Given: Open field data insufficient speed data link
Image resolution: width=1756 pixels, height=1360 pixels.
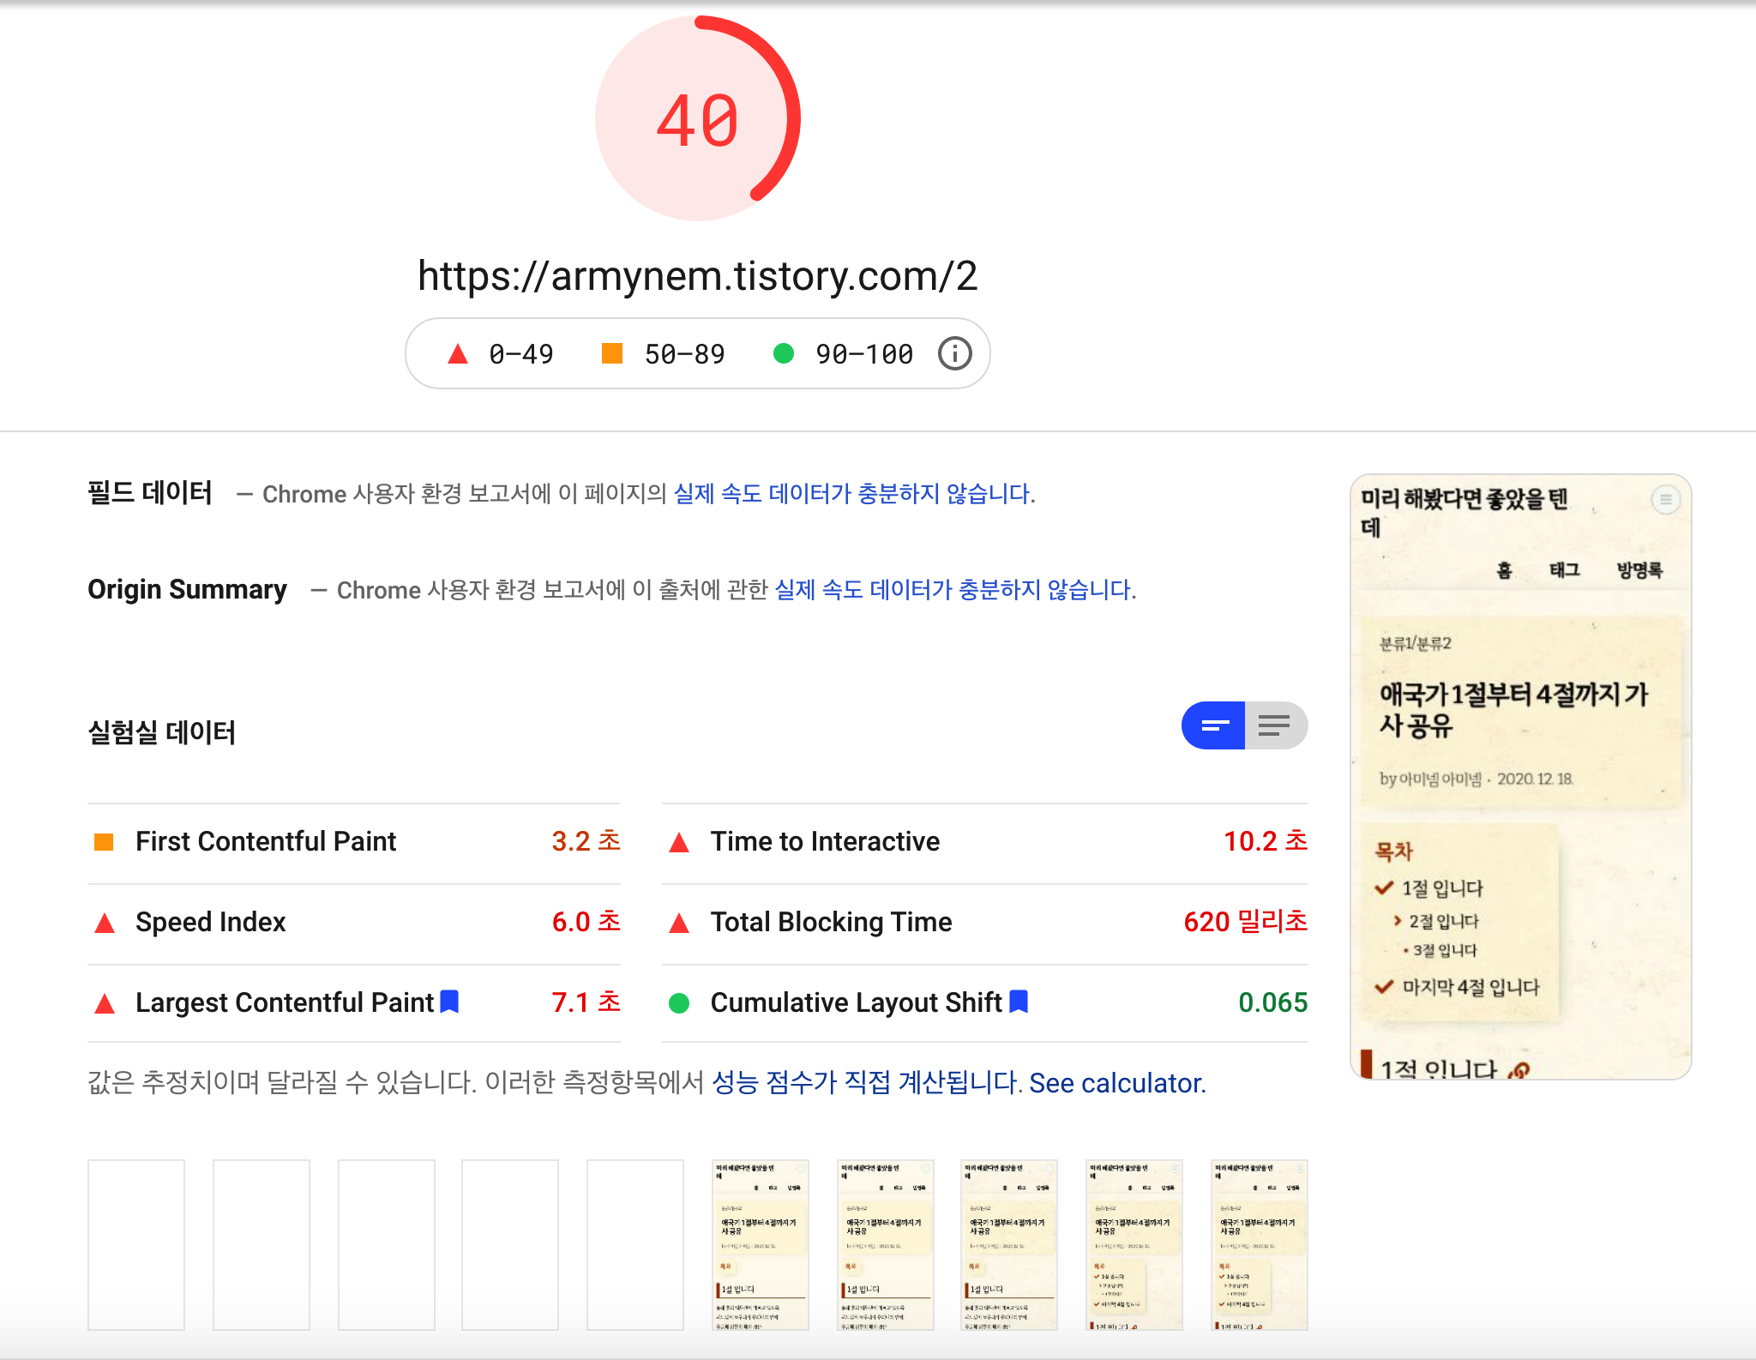Looking at the screenshot, I should [x=852, y=494].
